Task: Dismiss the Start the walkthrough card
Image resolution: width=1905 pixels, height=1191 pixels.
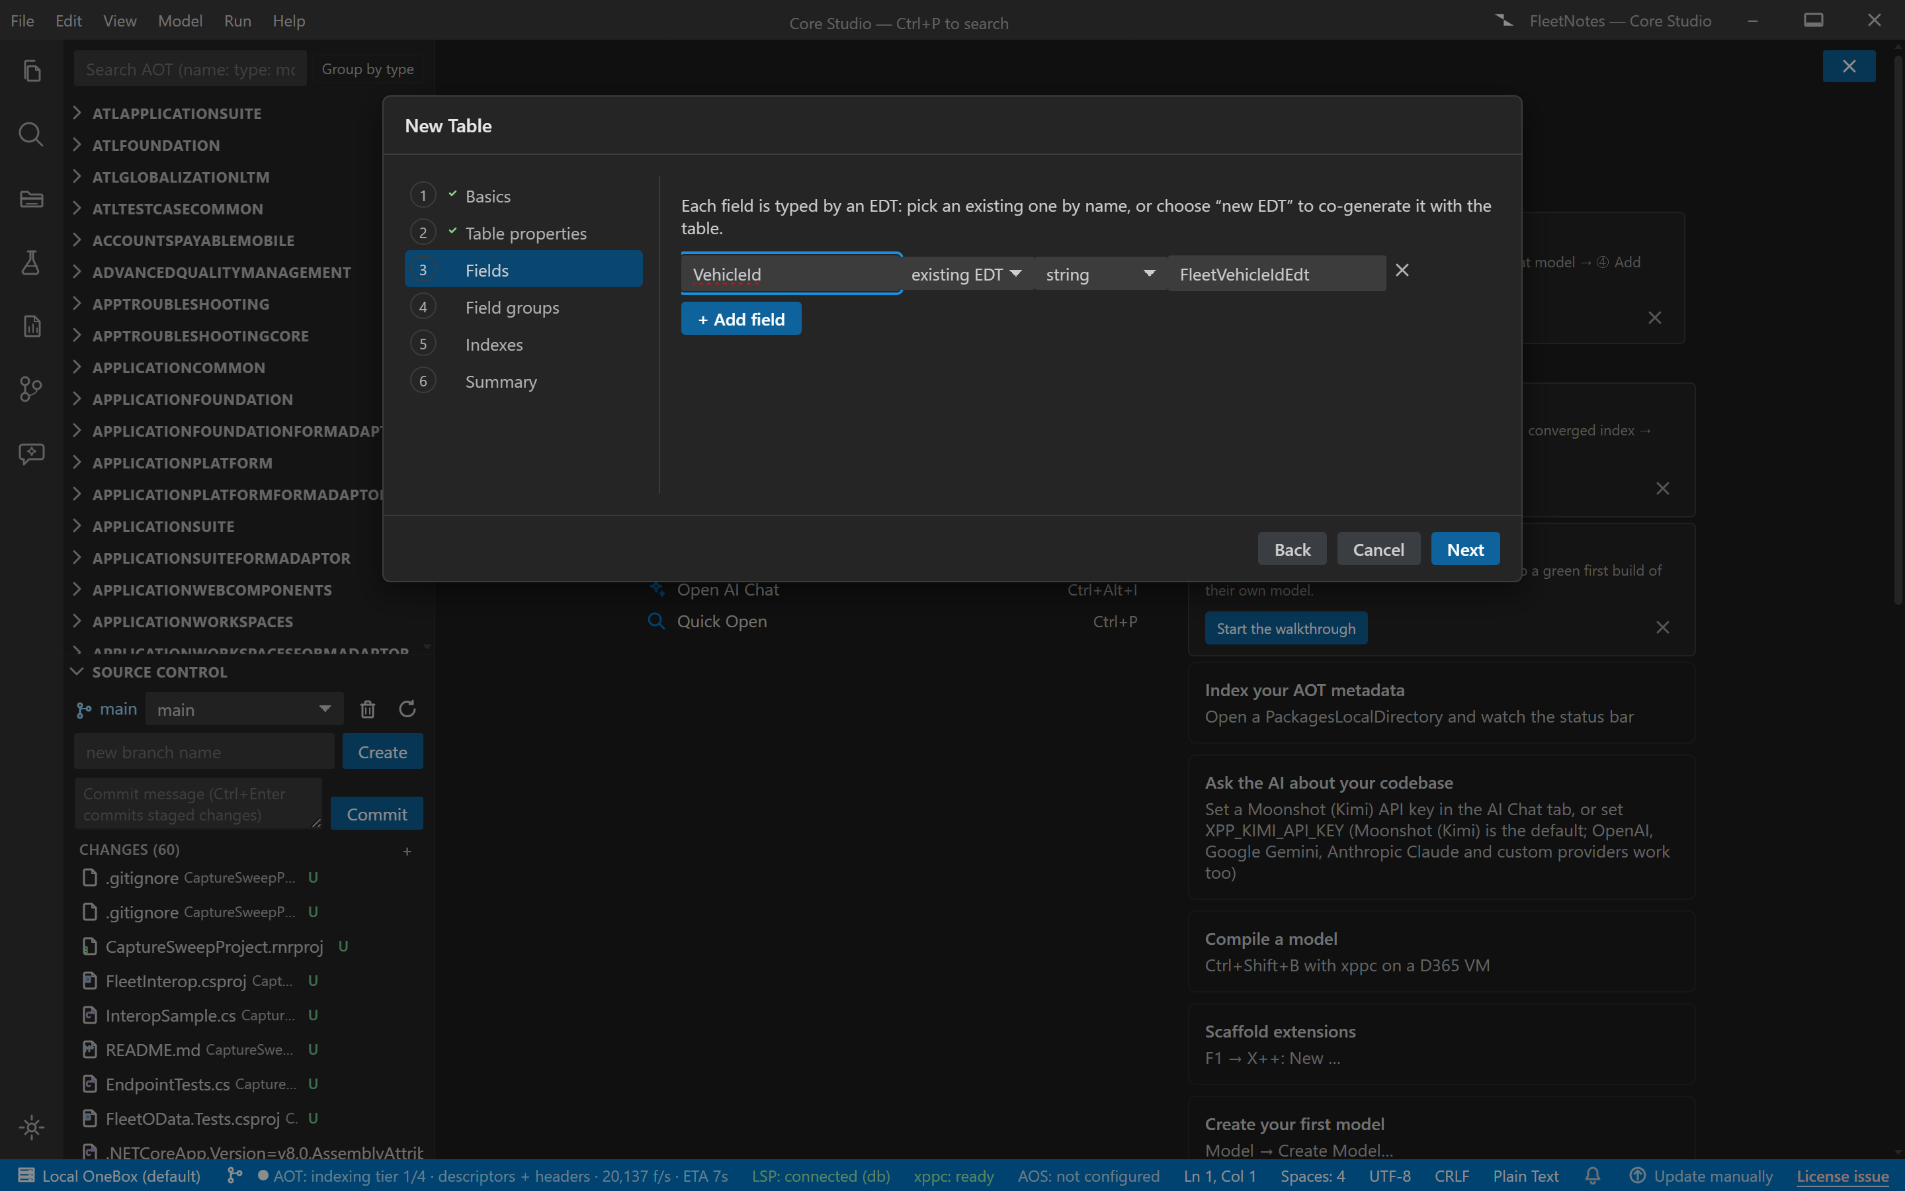Action: point(1662,628)
